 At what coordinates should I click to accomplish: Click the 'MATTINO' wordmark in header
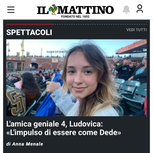[85, 10]
